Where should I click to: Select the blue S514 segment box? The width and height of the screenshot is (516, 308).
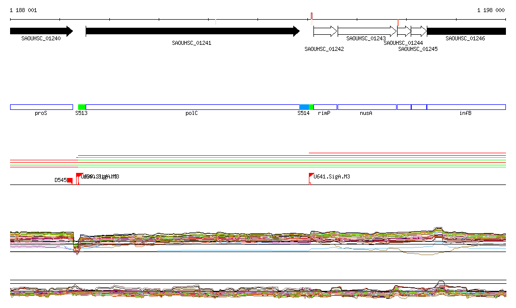[x=304, y=107]
